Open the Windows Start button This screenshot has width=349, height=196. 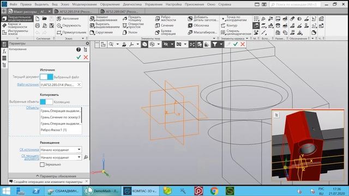pyautogui.click(x=6, y=191)
